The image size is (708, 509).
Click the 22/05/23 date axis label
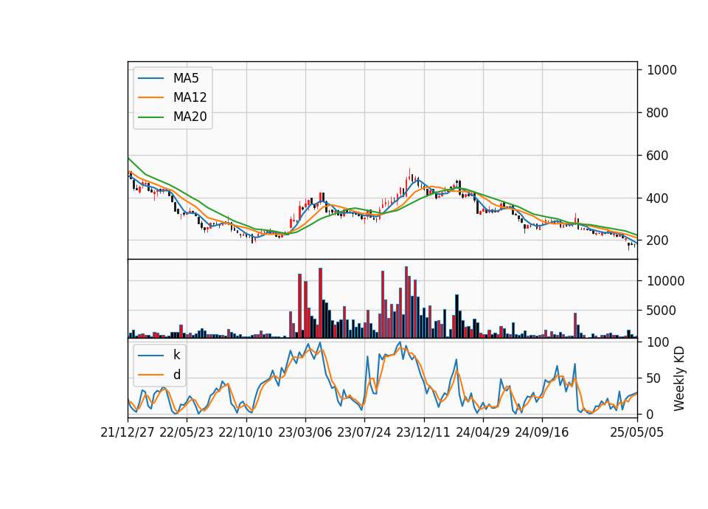coord(187,432)
